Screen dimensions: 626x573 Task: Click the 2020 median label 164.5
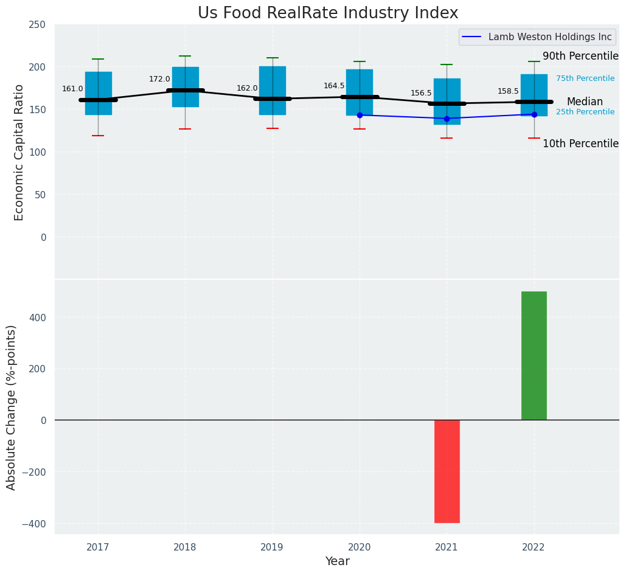pyautogui.click(x=334, y=85)
